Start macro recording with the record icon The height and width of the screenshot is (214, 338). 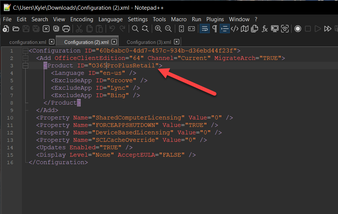click(298, 29)
